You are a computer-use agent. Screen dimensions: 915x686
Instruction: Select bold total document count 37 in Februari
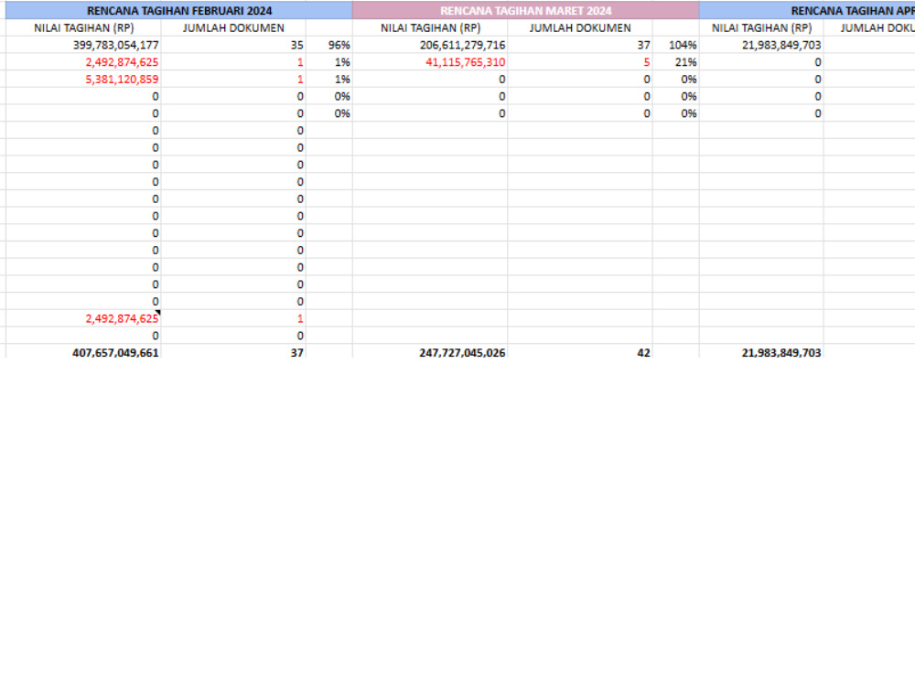pos(233,352)
